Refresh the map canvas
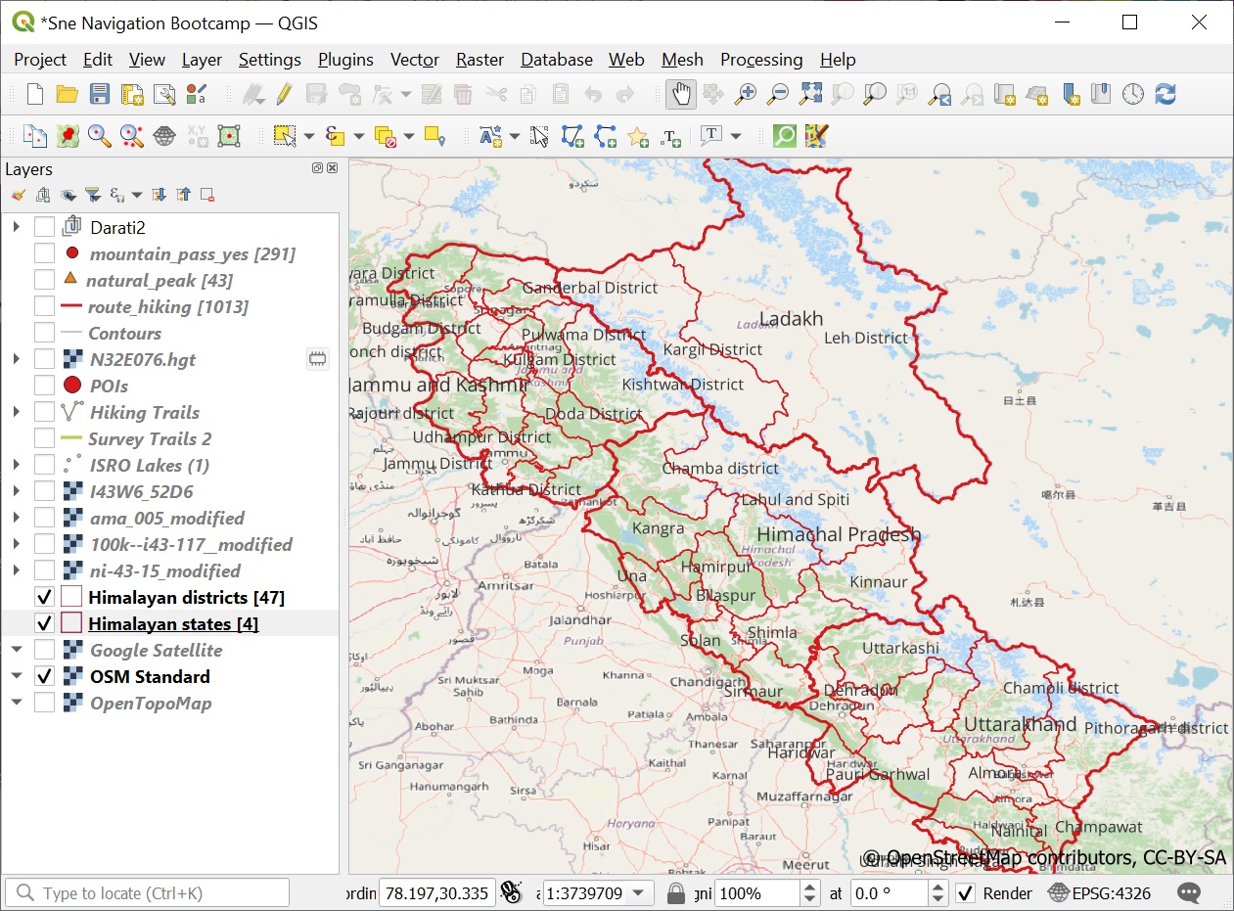 click(1165, 94)
